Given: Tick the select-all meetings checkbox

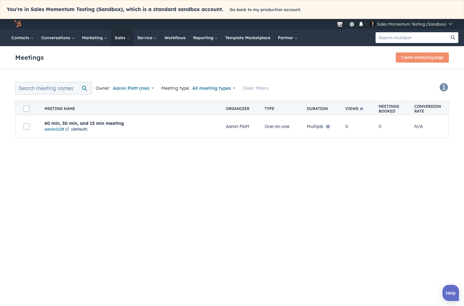Looking at the screenshot, I should [x=27, y=109].
